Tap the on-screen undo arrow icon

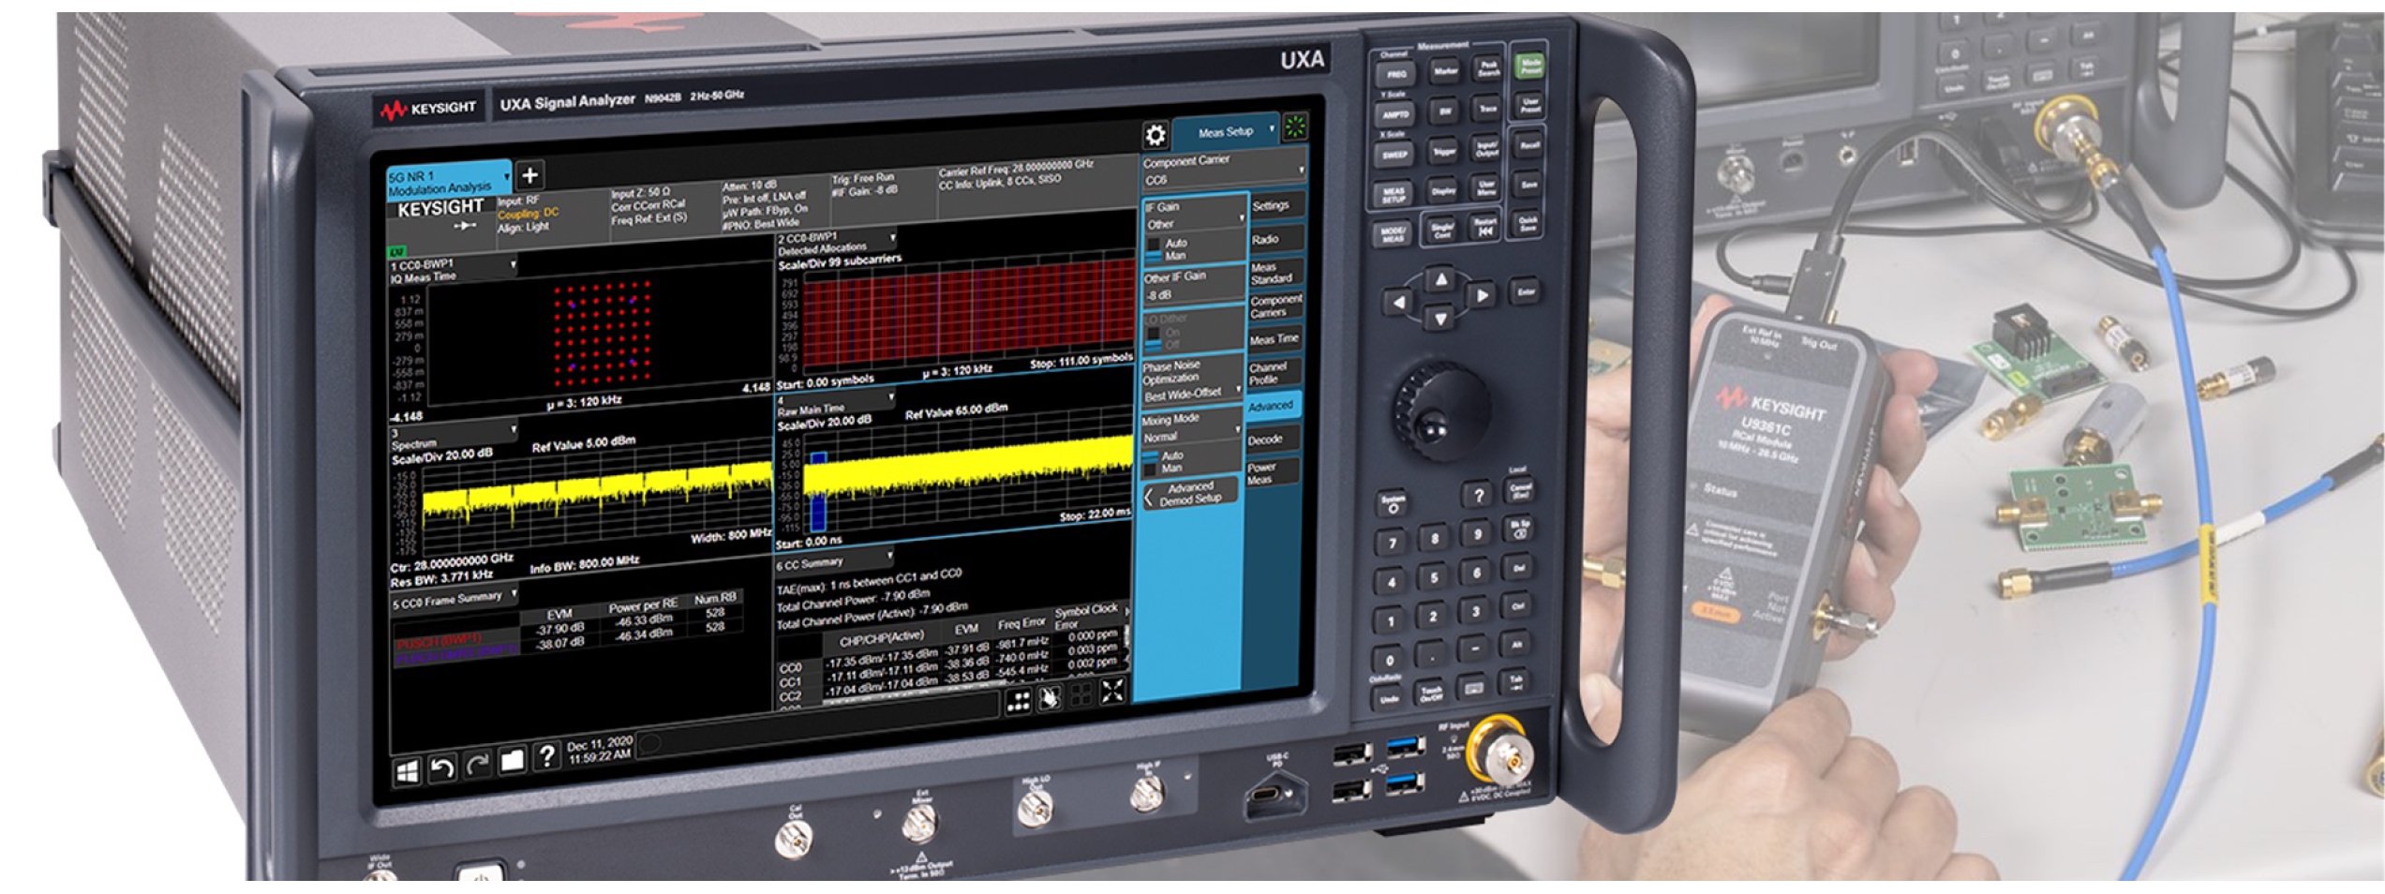click(x=442, y=767)
